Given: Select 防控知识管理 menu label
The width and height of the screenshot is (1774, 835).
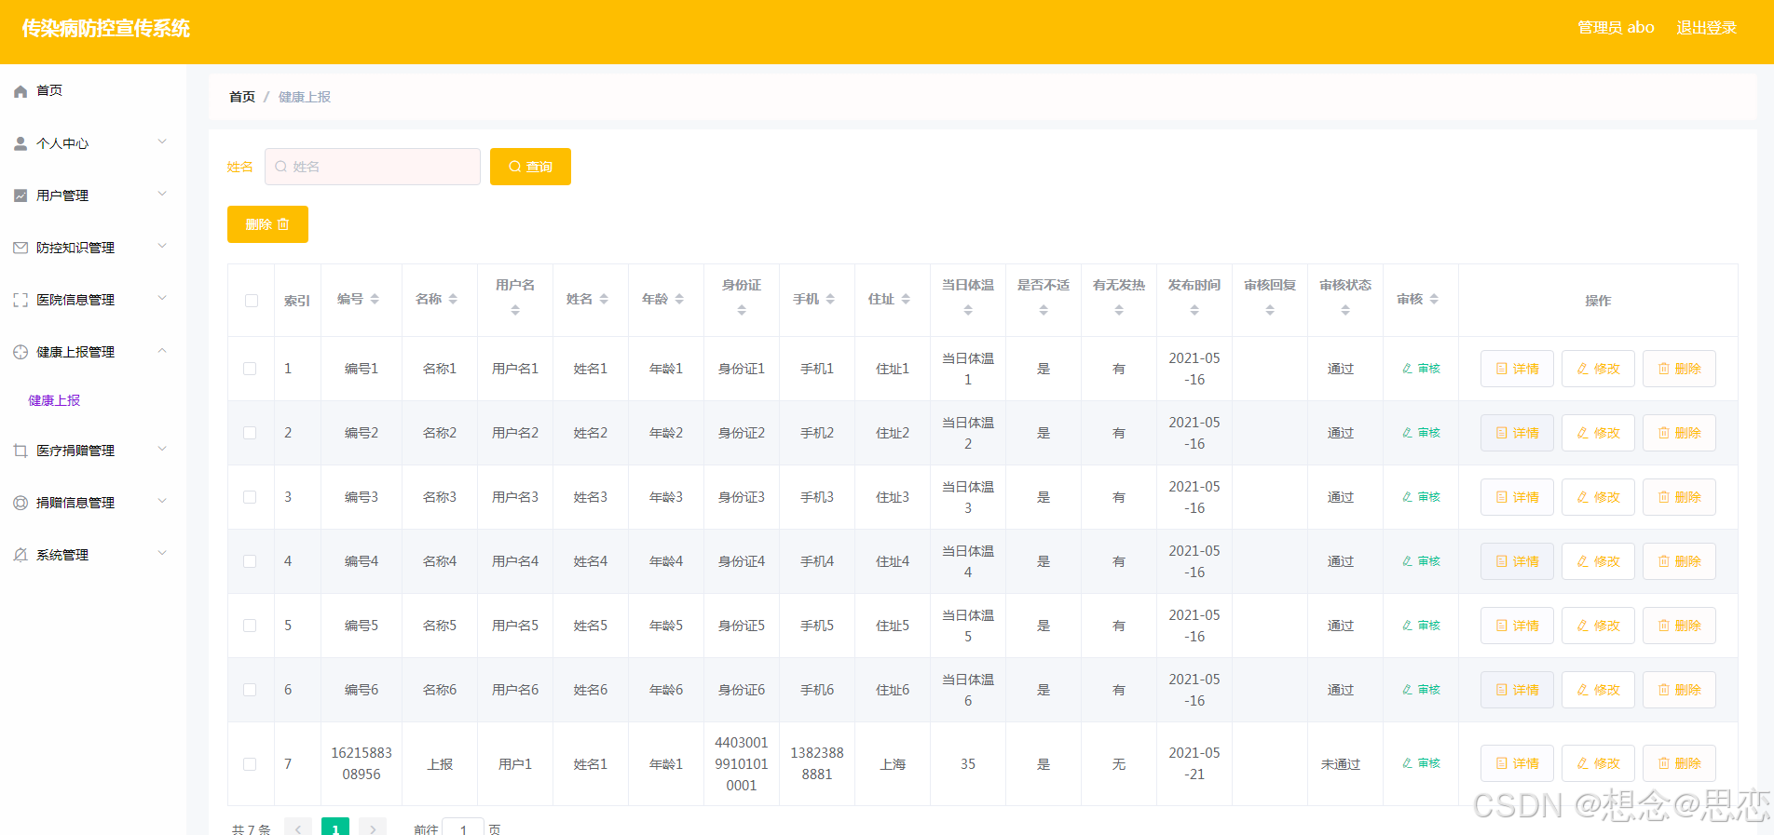Looking at the screenshot, I should click(75, 248).
